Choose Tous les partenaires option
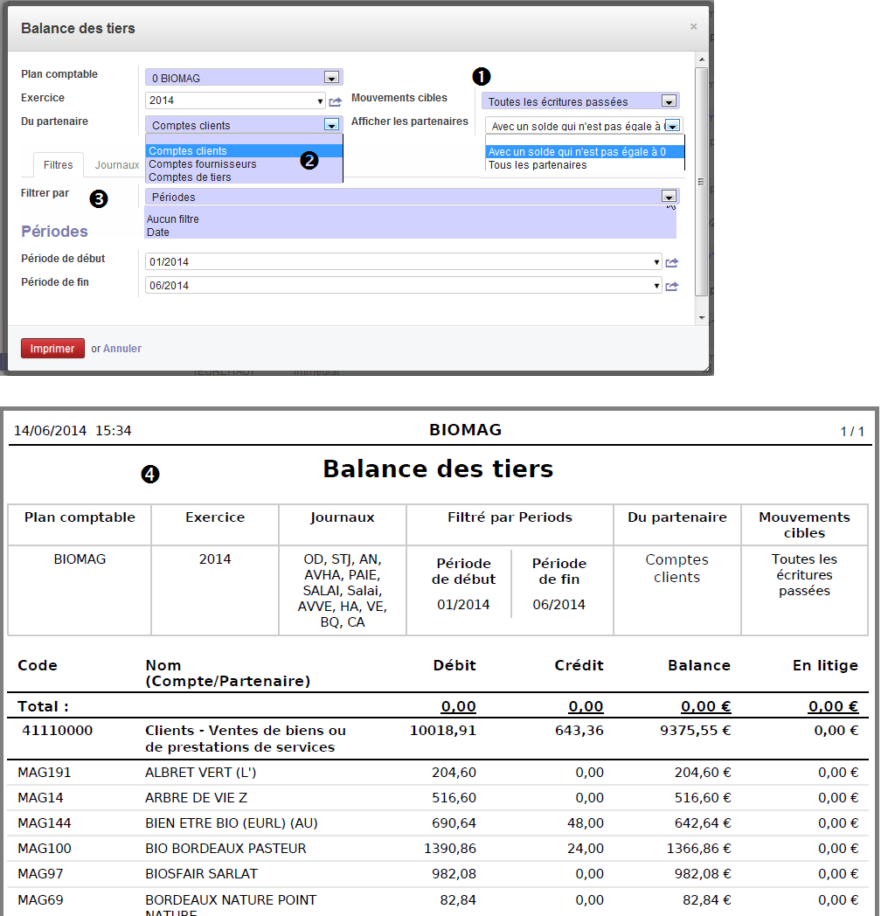 [x=584, y=165]
